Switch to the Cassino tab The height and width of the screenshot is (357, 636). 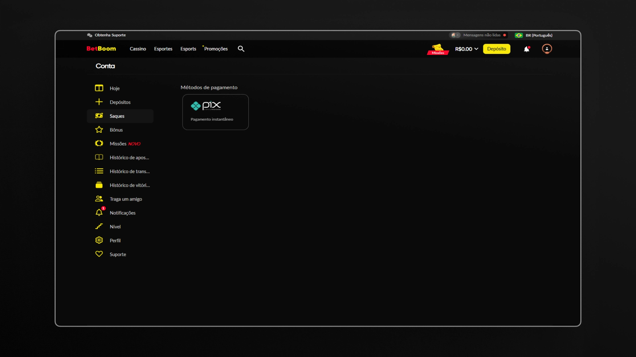(x=138, y=49)
